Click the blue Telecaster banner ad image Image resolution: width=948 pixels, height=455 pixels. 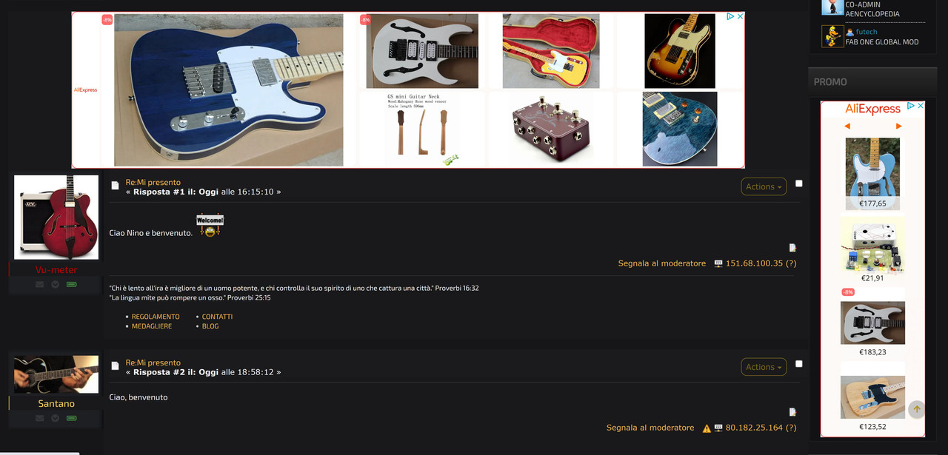pos(228,90)
